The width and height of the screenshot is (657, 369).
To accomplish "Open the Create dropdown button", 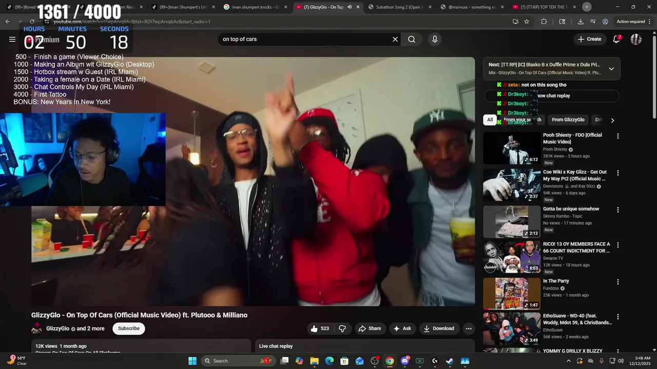I will [x=589, y=39].
